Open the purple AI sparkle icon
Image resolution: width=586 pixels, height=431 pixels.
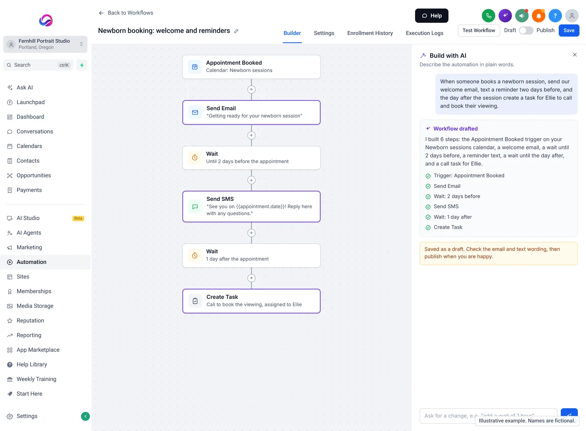click(505, 16)
